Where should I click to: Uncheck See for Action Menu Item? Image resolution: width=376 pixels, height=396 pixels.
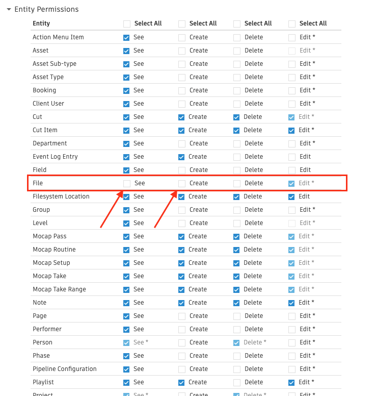point(127,37)
